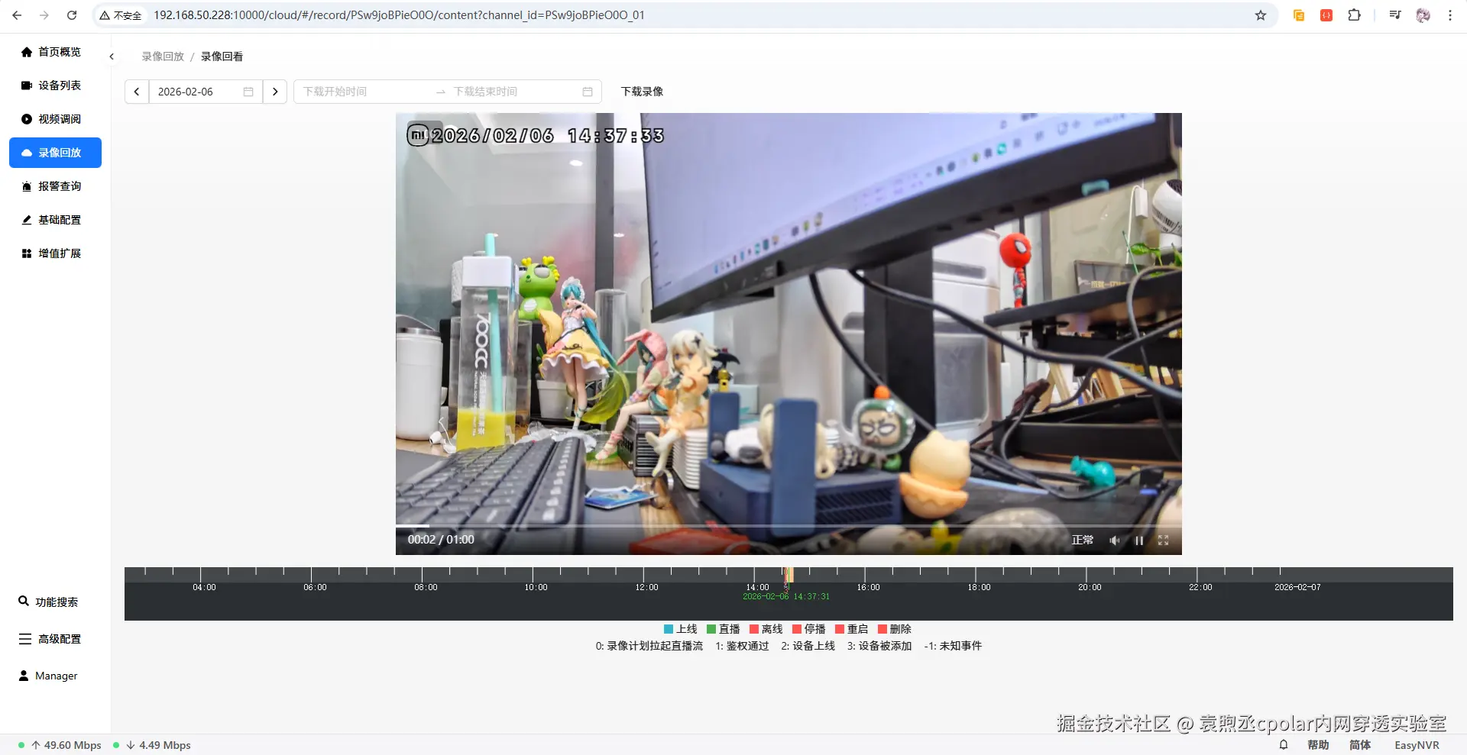Toggle 离线 red legend swatch
The width and height of the screenshot is (1467, 755).
[754, 629]
